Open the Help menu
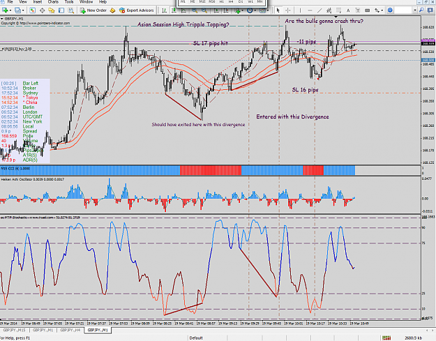The image size is (436, 341). 103,1
